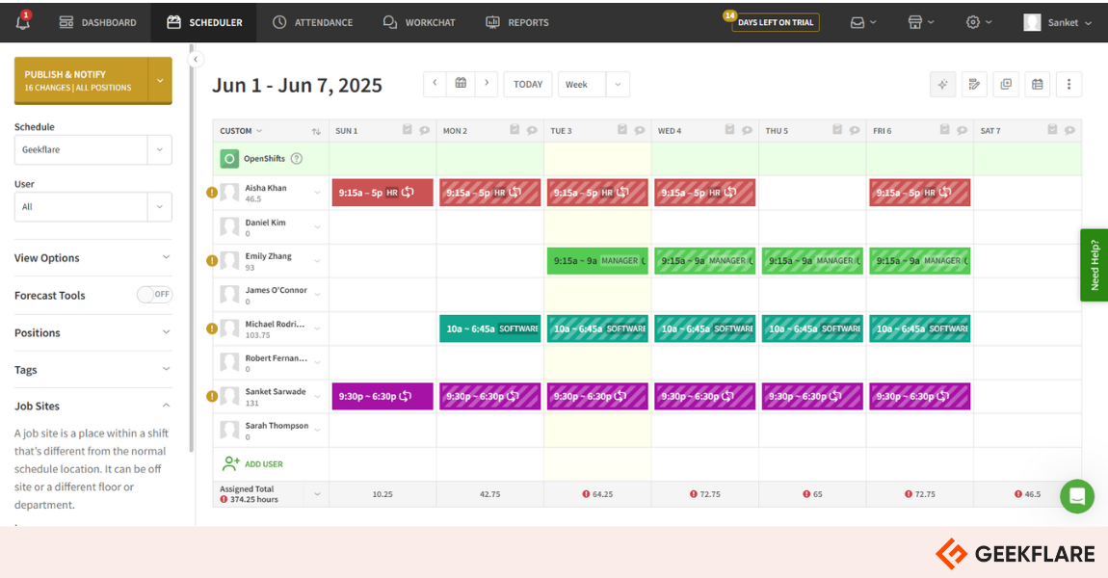Expand the View Options section

tap(92, 258)
